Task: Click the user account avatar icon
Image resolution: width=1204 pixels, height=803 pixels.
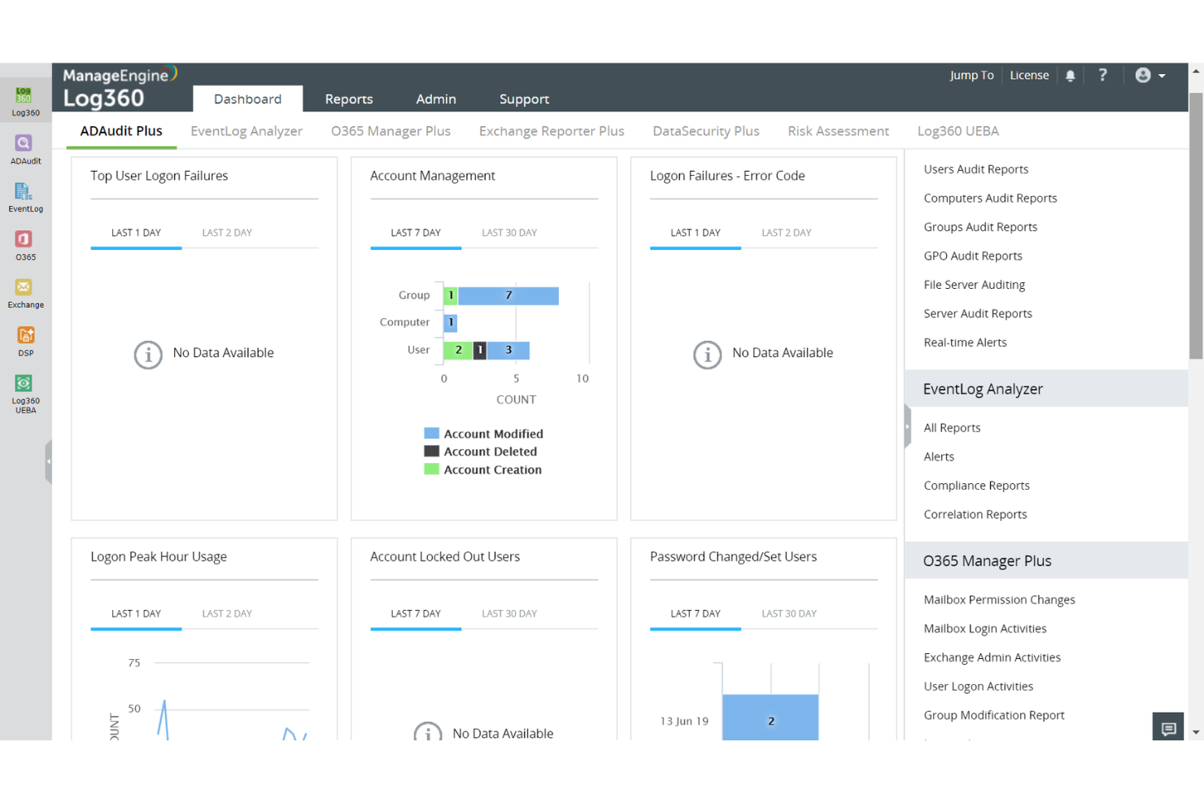Action: click(1143, 75)
